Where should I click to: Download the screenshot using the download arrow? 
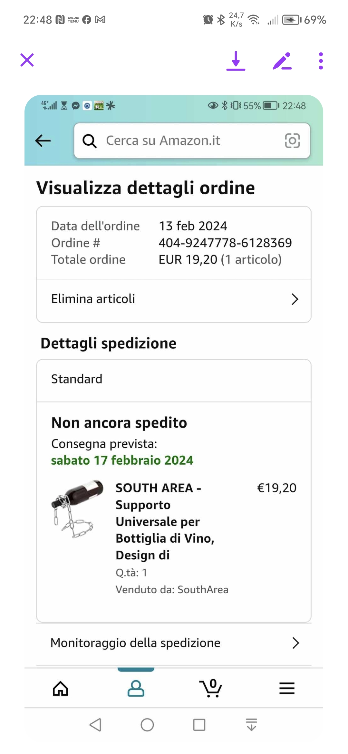click(236, 61)
